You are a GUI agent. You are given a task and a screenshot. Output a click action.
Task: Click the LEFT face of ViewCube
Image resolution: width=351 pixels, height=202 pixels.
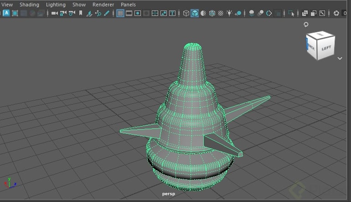pyautogui.click(x=326, y=47)
